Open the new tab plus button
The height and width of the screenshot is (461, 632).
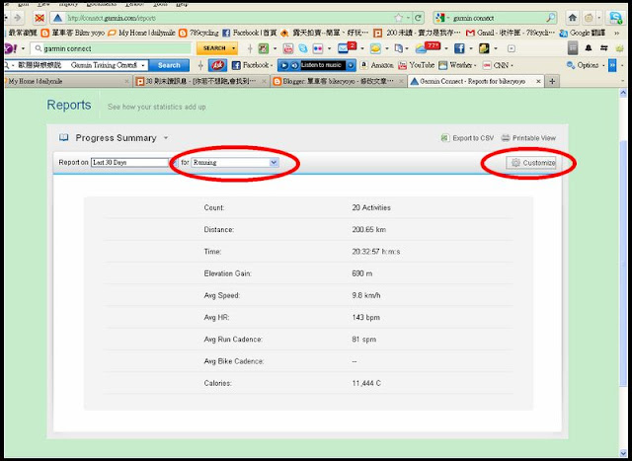(x=552, y=81)
